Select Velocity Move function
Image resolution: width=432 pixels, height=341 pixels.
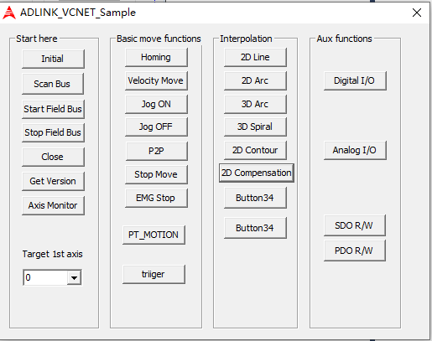156,80
